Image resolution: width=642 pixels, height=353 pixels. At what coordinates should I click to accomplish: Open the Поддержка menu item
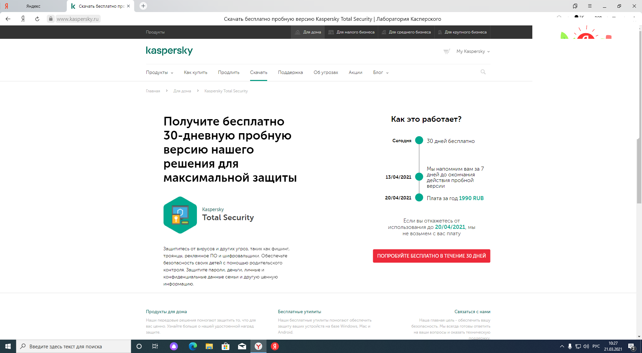(x=291, y=73)
